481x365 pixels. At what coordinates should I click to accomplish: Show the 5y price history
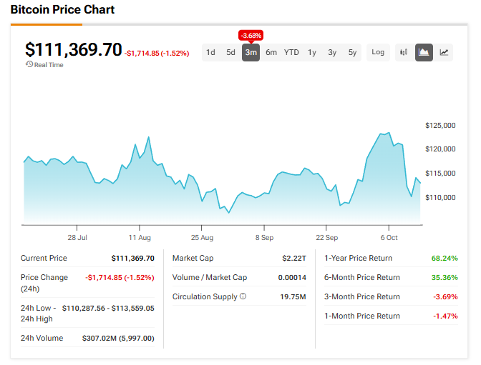tap(352, 52)
